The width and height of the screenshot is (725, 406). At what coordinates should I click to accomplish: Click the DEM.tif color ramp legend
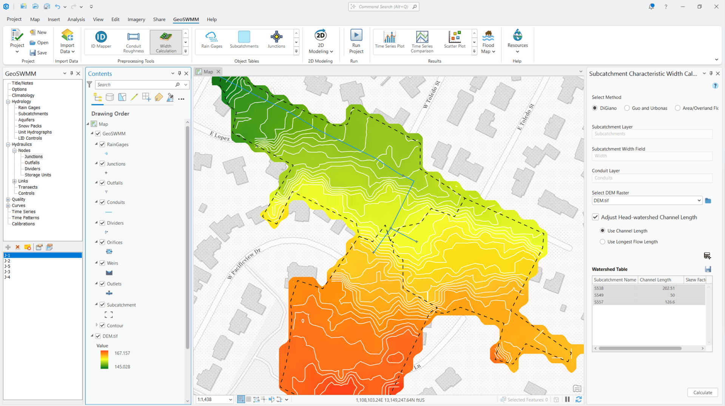point(104,359)
